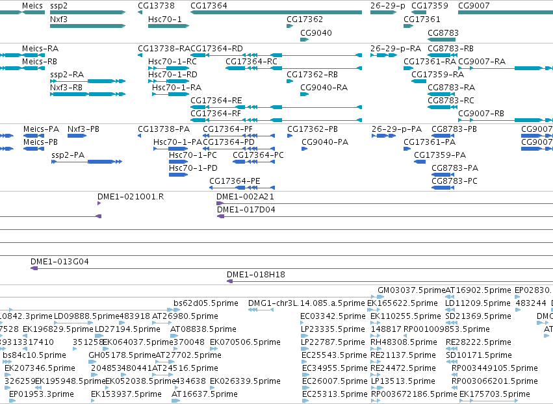Click EST EP01953.3prime
The image size is (553, 404).
click(x=42, y=394)
